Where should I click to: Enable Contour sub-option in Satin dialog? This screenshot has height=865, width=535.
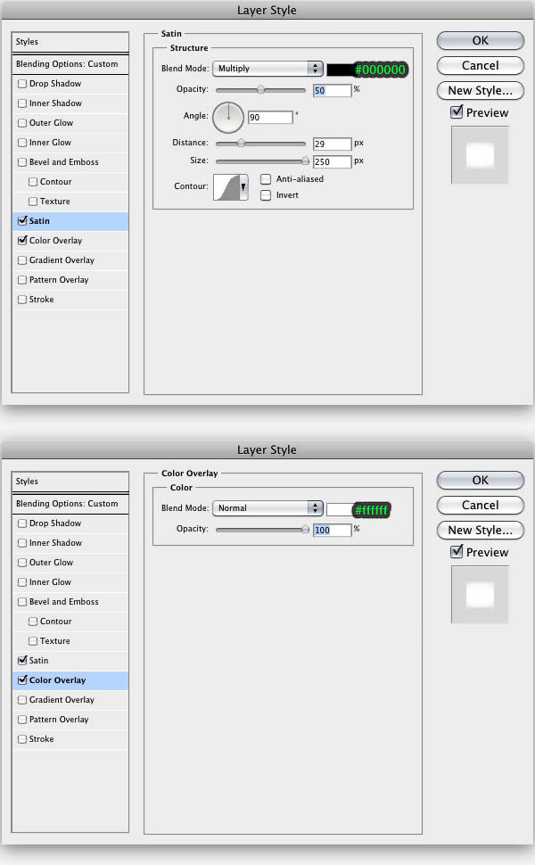pyautogui.click(x=33, y=182)
